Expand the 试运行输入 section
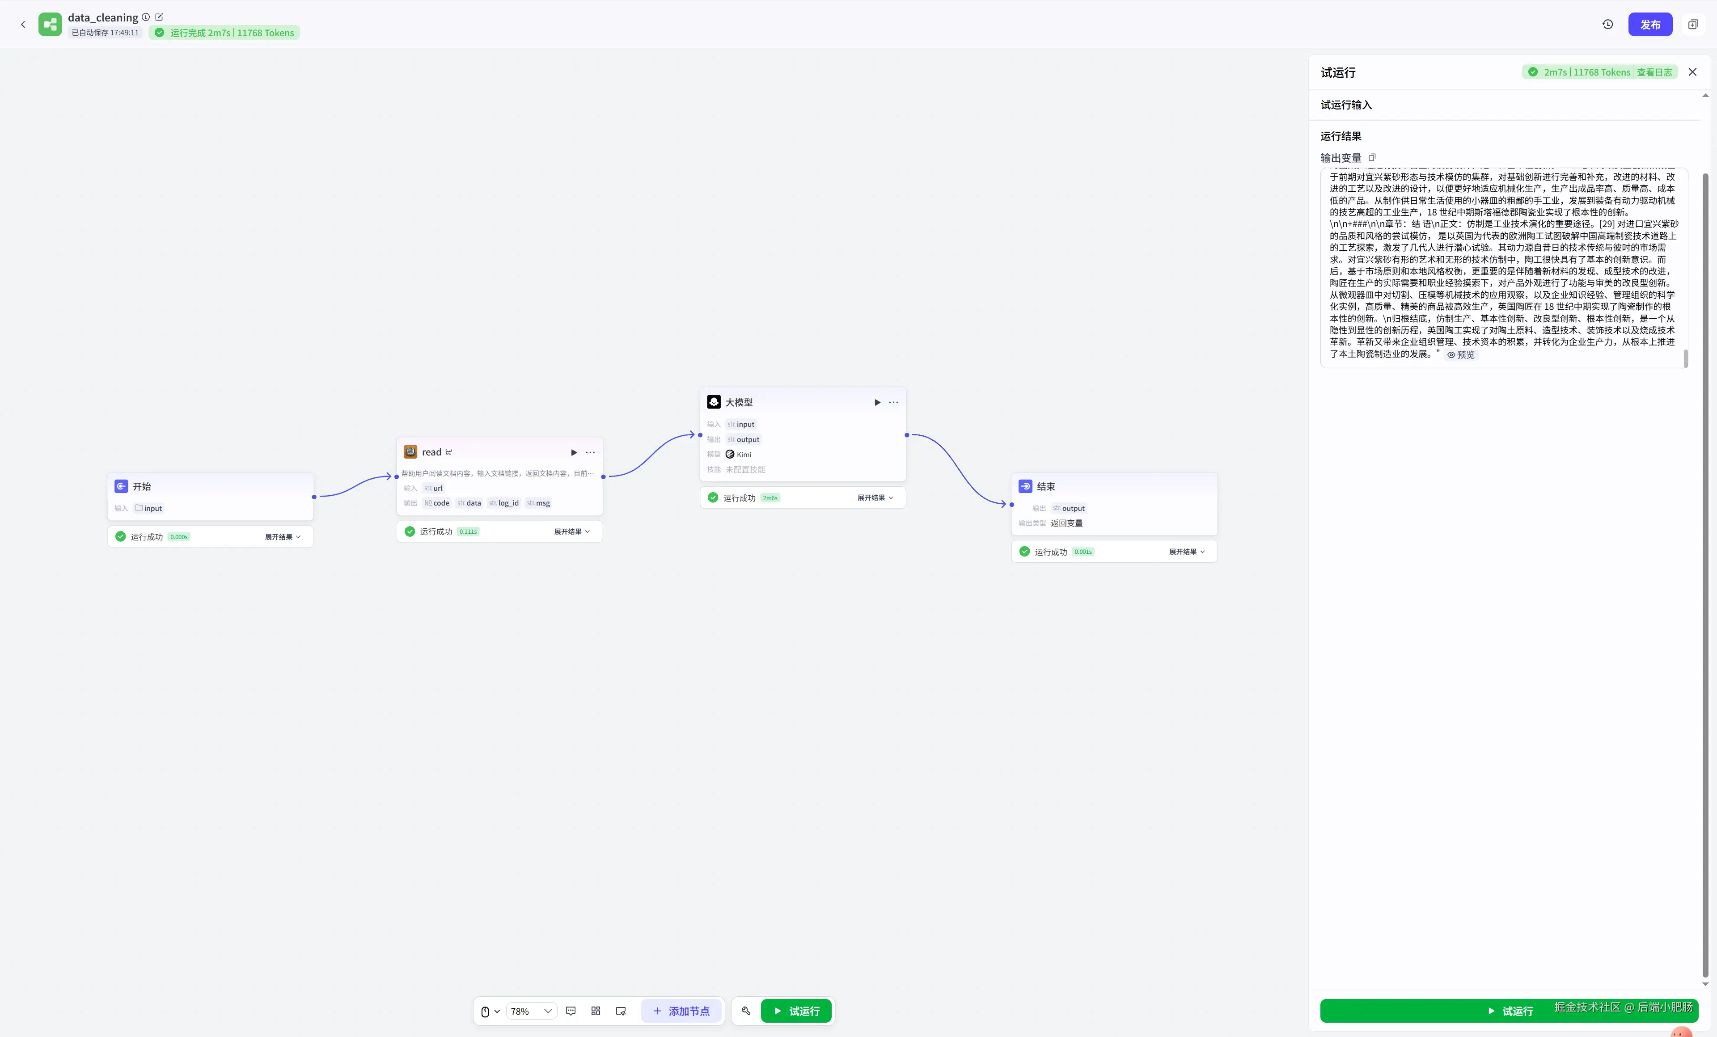Viewport: 1717px width, 1037px height. 1345,105
